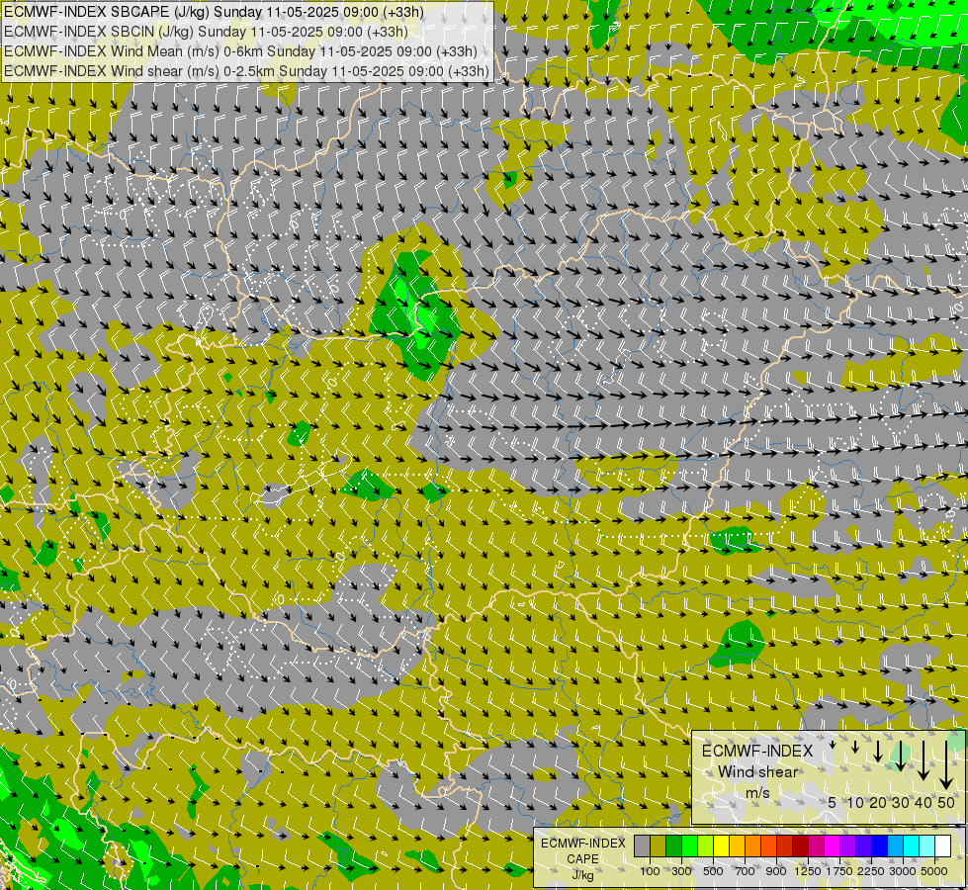Click the legend arrow above the 40 label
The height and width of the screenshot is (890, 968).
pos(923,759)
